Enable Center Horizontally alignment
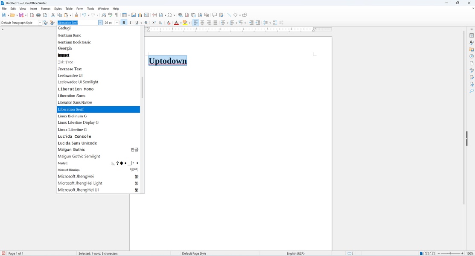Viewport: 475px width, 256px height. tap(202, 23)
